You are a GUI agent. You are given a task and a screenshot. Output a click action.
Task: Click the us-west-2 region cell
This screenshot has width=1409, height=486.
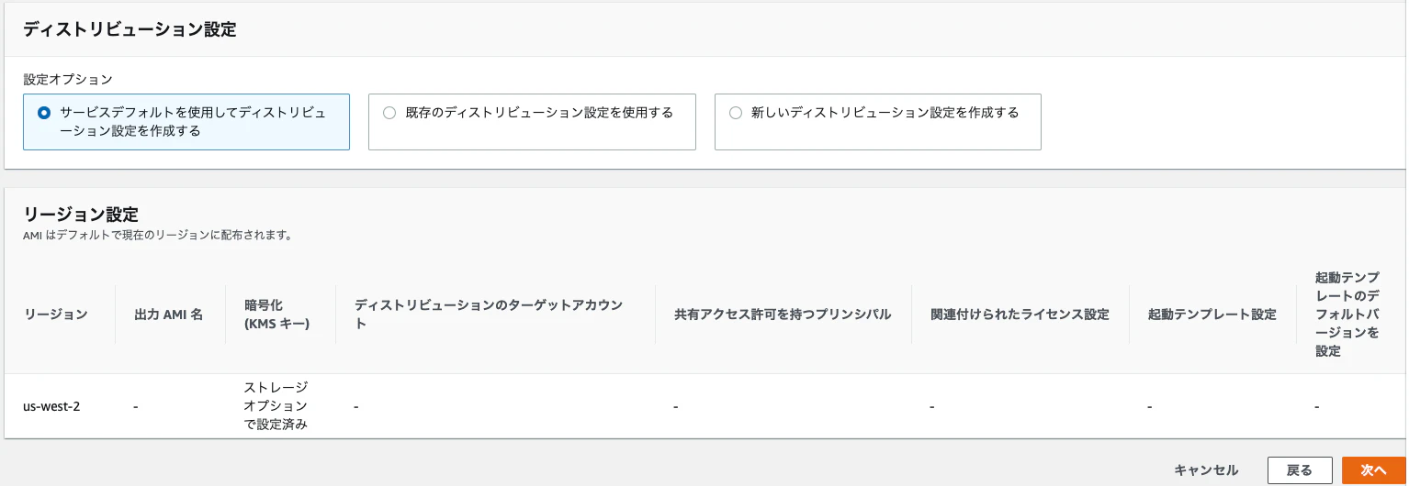pyautogui.click(x=51, y=406)
